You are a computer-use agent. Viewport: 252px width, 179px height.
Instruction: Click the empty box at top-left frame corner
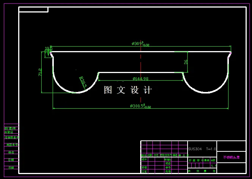tap(33, 9)
